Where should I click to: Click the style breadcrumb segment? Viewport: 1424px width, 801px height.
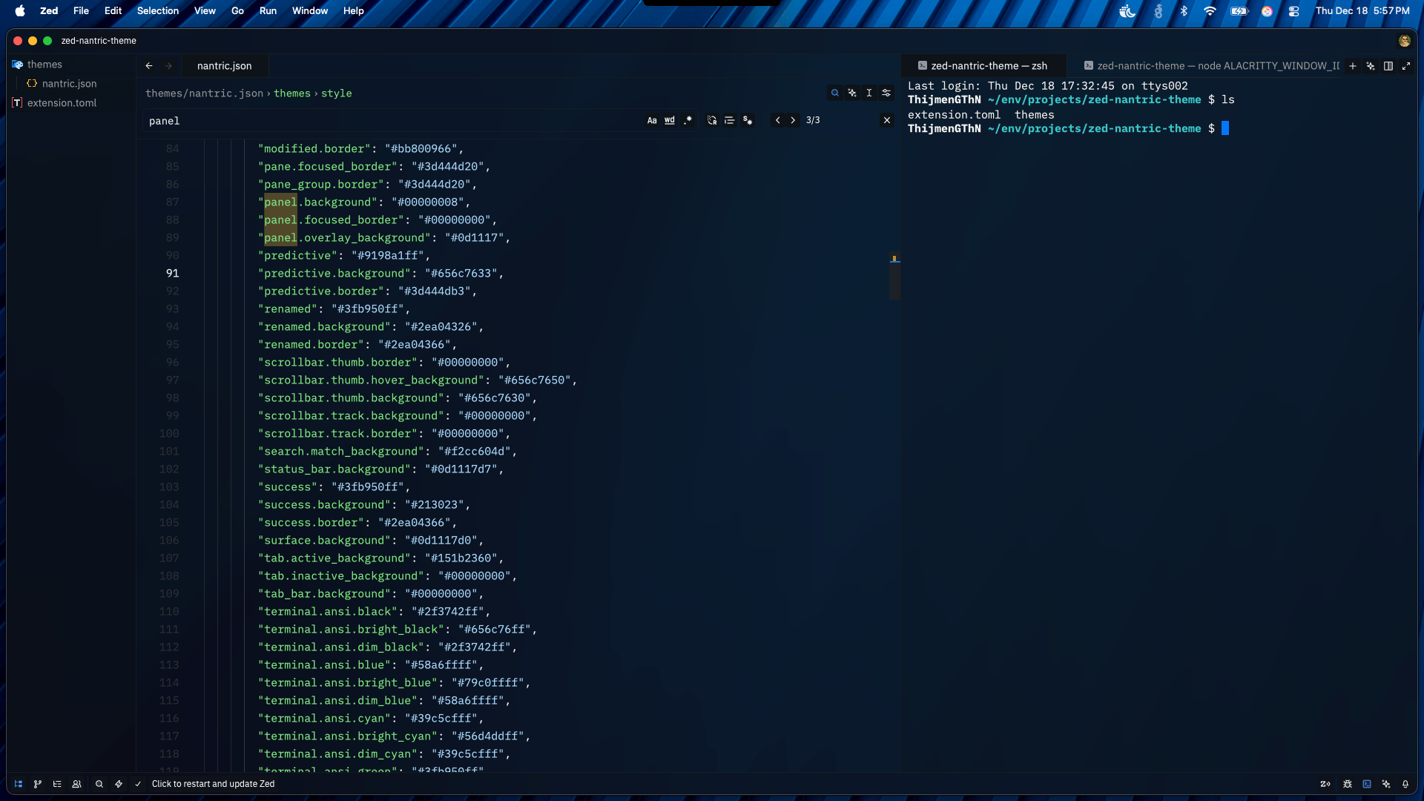(x=336, y=93)
